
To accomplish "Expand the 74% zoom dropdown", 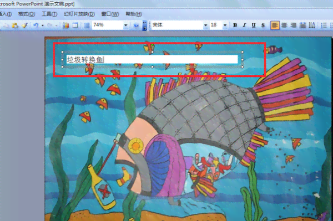I will pos(126,25).
